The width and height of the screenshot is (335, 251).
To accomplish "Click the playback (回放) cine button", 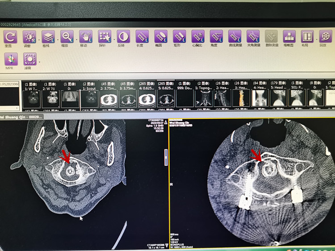I will (x=326, y=37).
